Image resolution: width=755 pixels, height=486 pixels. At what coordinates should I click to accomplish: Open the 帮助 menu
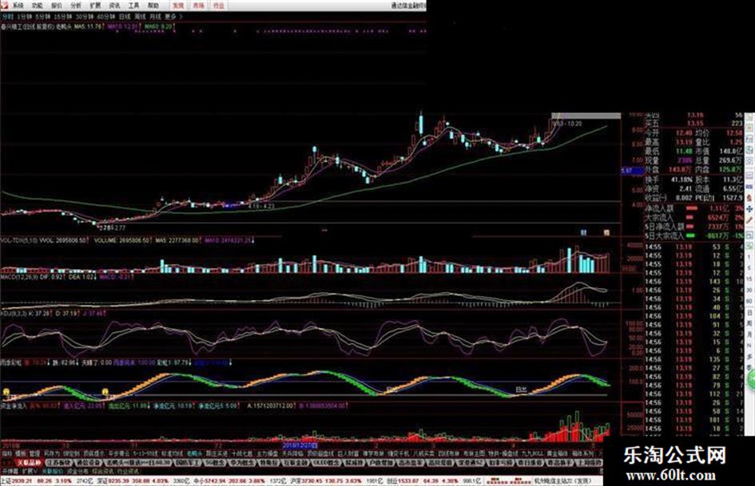point(153,6)
